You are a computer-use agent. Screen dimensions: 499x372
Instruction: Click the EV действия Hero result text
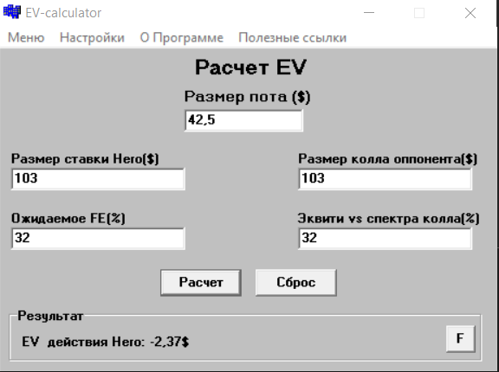click(x=106, y=342)
